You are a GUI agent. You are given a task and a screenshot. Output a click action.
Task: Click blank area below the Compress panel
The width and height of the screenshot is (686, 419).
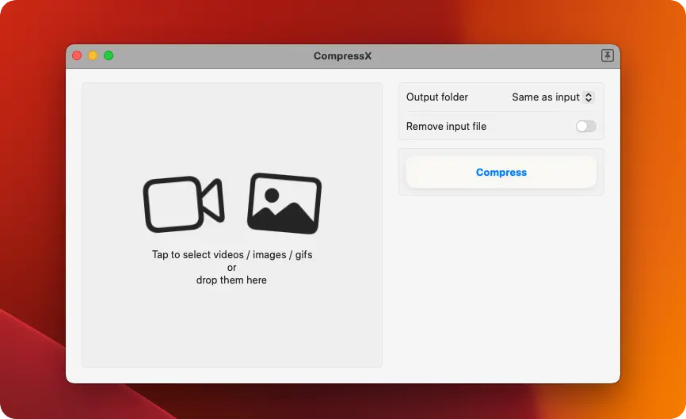tap(501, 285)
